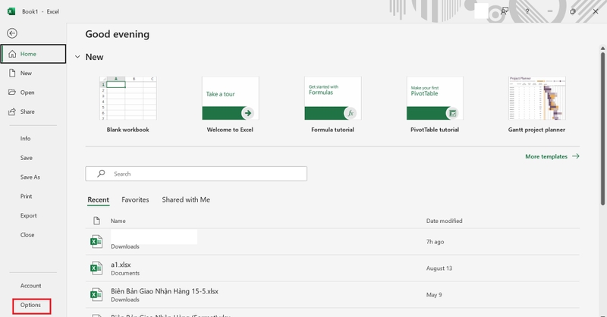This screenshot has width=607, height=317.
Task: Create a Blank workbook
Action: [x=128, y=105]
